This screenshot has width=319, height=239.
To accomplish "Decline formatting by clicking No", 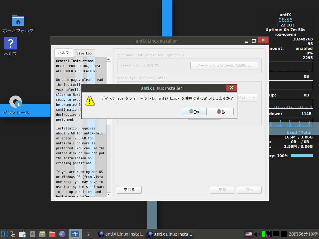I will coord(221,111).
